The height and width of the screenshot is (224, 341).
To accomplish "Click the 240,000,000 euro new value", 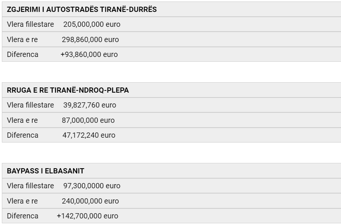I will [90, 201].
